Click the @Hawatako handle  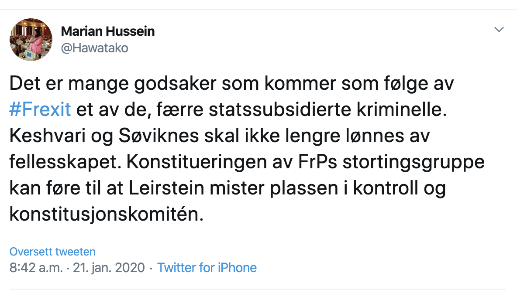point(95,48)
